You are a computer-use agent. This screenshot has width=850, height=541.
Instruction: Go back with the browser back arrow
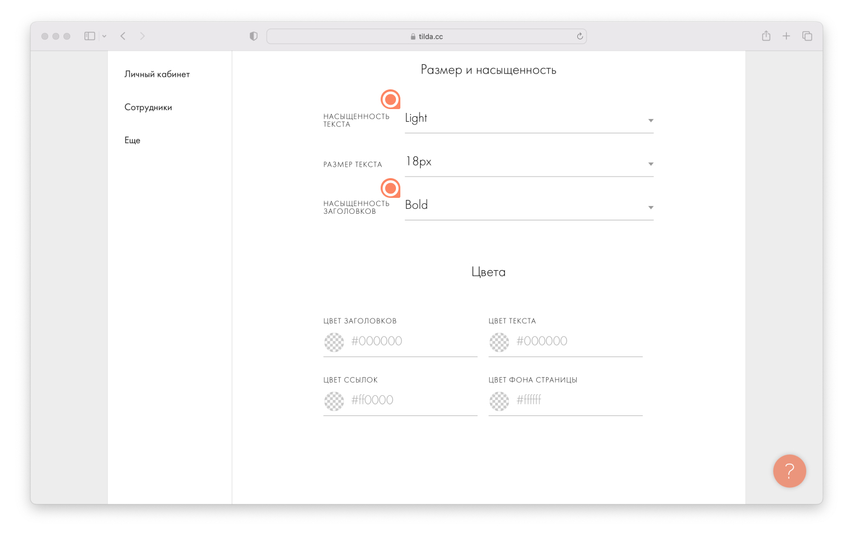[123, 36]
